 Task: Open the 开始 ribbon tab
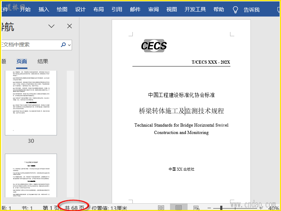[25, 9]
